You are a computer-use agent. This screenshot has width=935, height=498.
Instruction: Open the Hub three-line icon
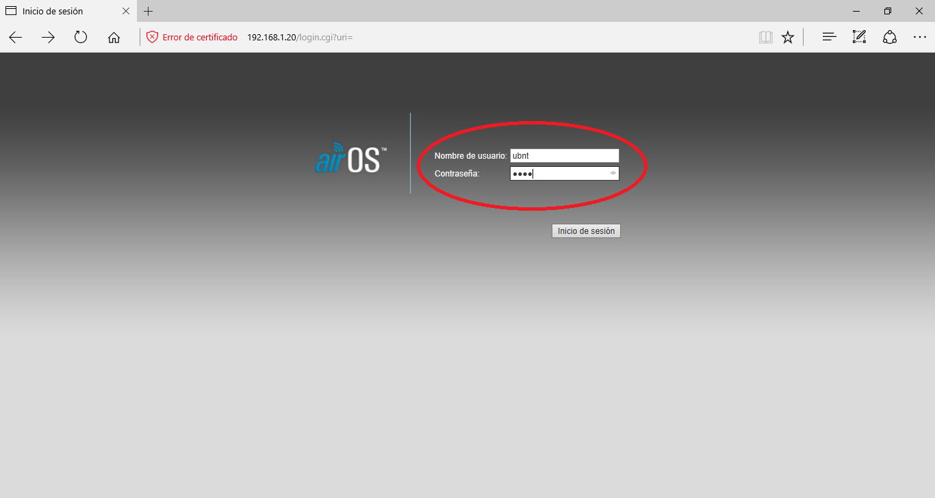click(829, 38)
